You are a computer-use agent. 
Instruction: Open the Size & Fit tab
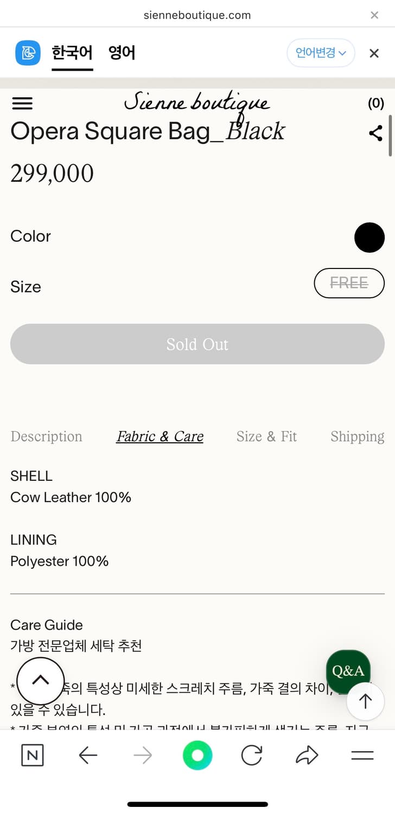266,436
